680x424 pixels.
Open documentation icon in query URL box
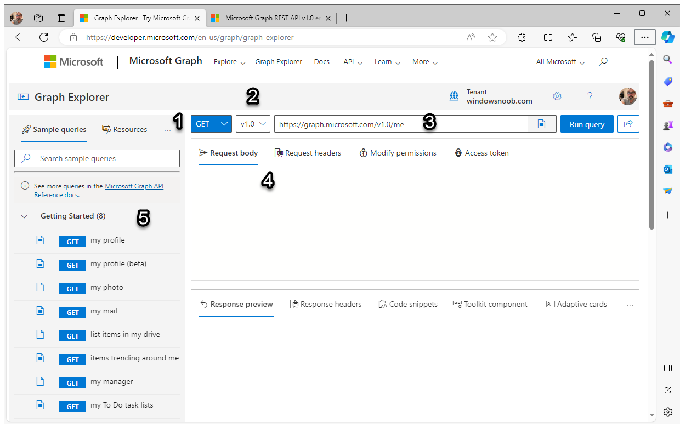[541, 124]
